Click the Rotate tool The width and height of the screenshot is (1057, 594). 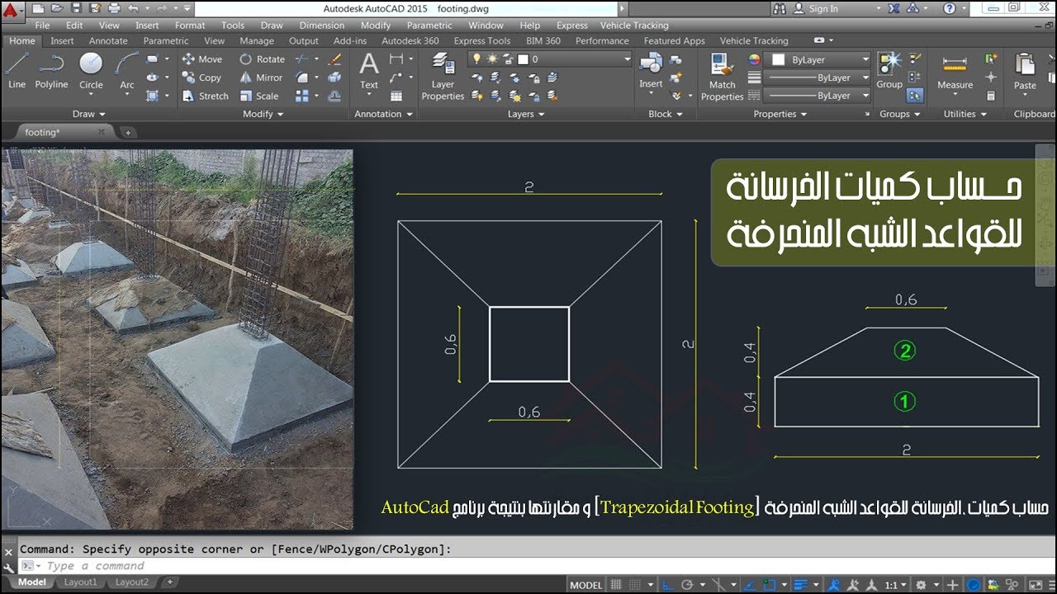click(262, 59)
